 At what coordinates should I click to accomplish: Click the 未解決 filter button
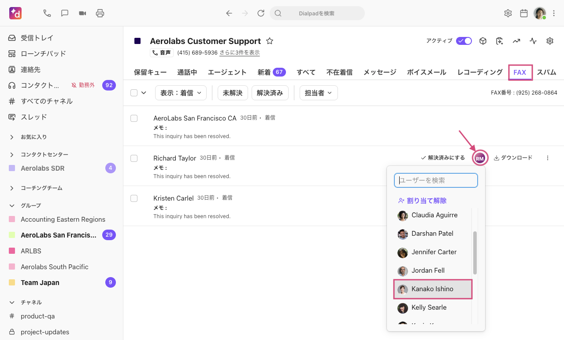point(233,93)
